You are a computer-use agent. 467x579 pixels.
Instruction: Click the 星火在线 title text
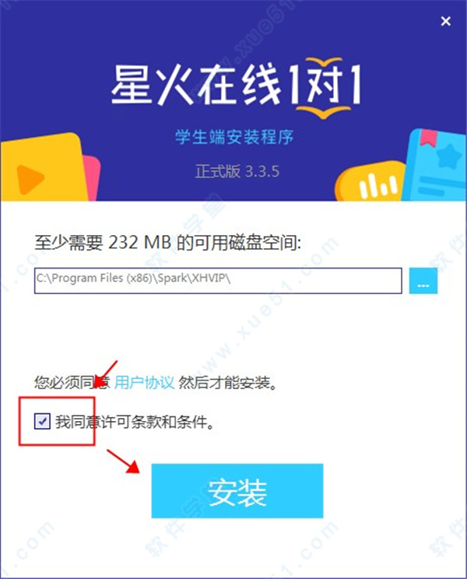click(195, 85)
